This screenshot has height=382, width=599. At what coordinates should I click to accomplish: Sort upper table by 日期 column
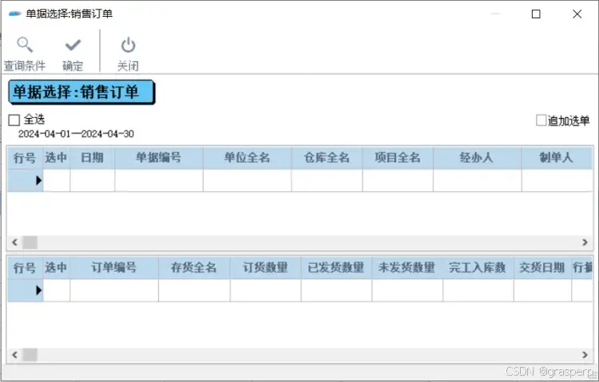coord(92,158)
